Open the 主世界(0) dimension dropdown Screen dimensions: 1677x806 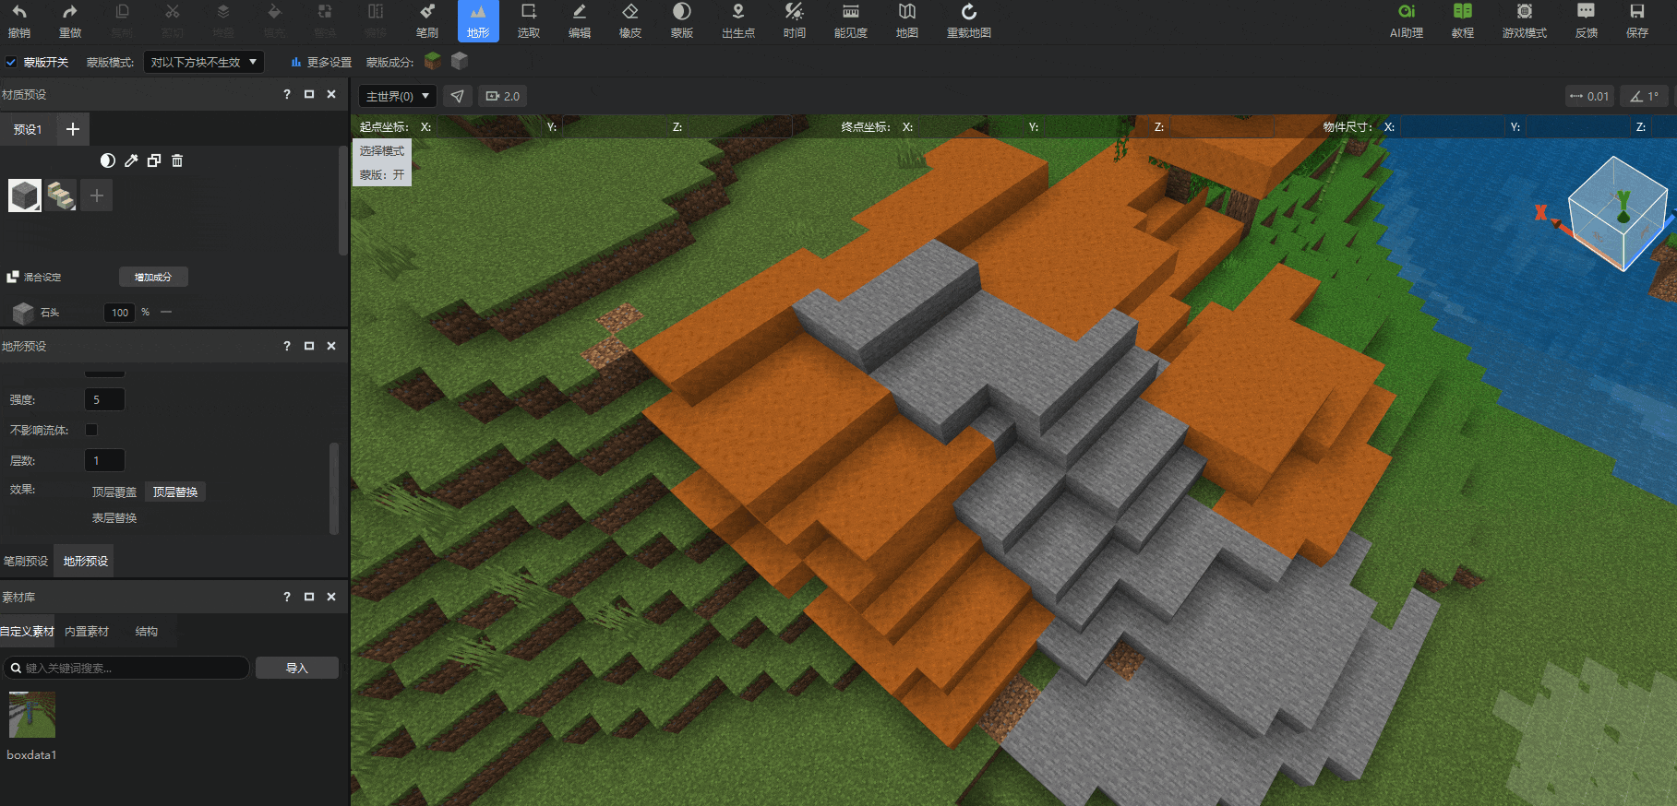(398, 96)
